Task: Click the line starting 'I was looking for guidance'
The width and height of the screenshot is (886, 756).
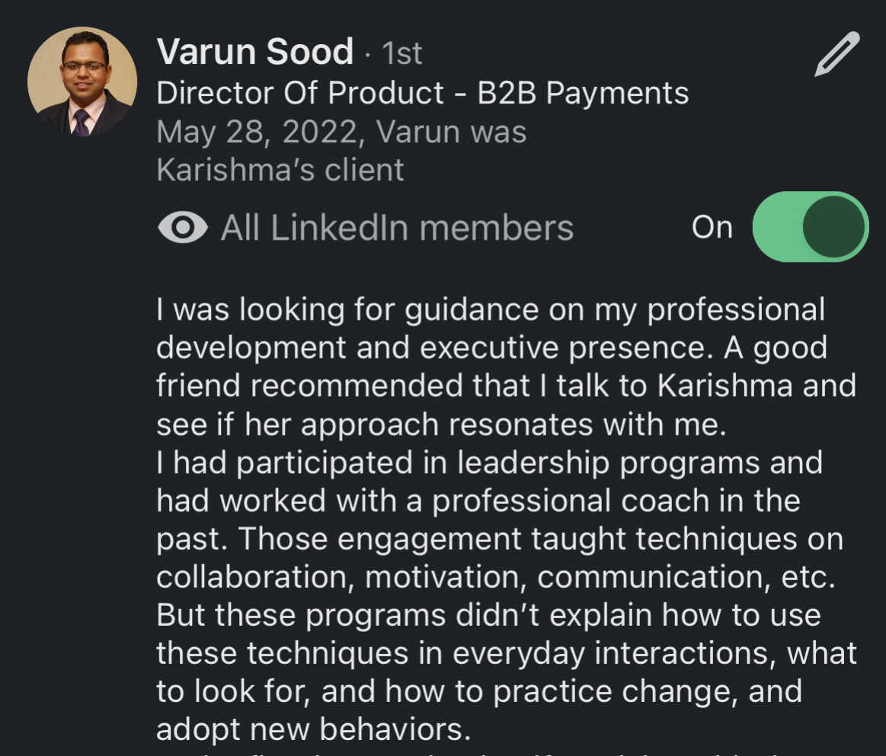Action: (490, 310)
